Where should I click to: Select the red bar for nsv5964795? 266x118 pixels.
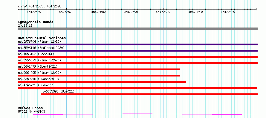(99, 76)
